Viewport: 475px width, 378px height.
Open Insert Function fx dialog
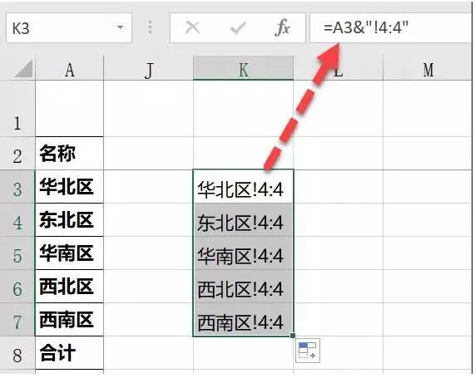coord(282,28)
